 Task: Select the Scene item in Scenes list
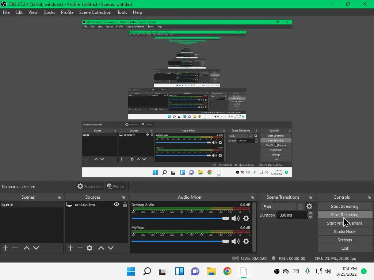click(31, 204)
